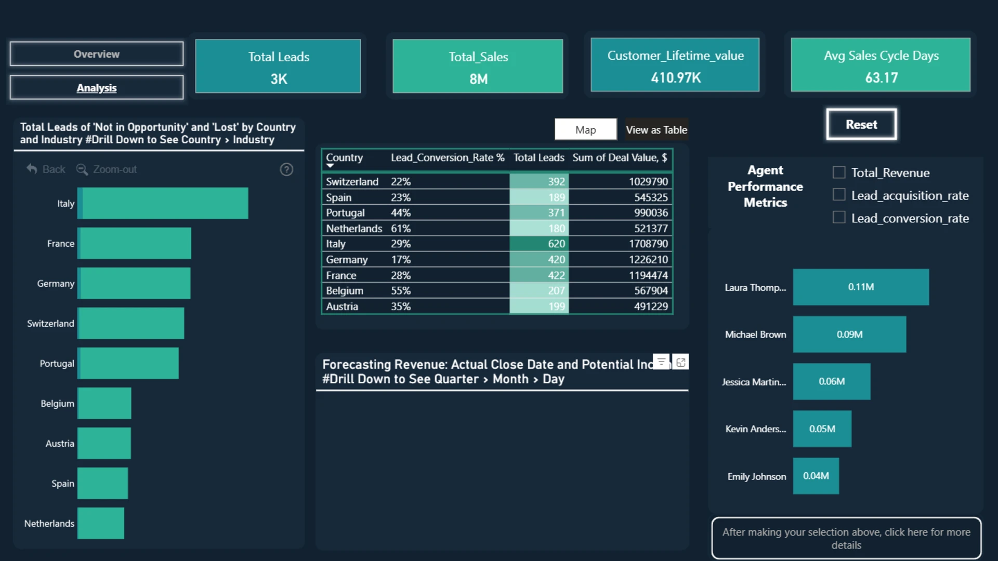Click the Back arrow icon in the bar chart
998x561 pixels.
point(32,169)
